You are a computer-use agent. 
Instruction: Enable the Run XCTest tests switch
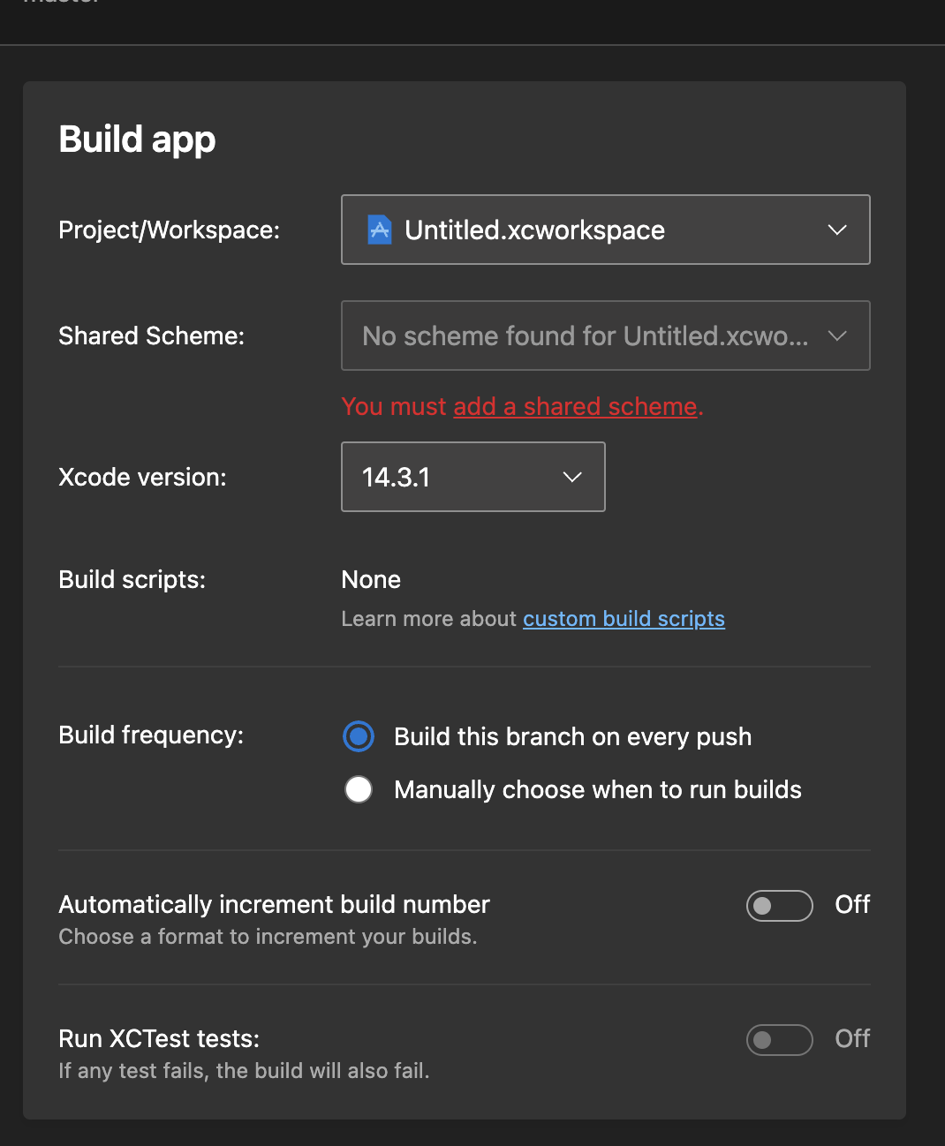pyautogui.click(x=779, y=1039)
